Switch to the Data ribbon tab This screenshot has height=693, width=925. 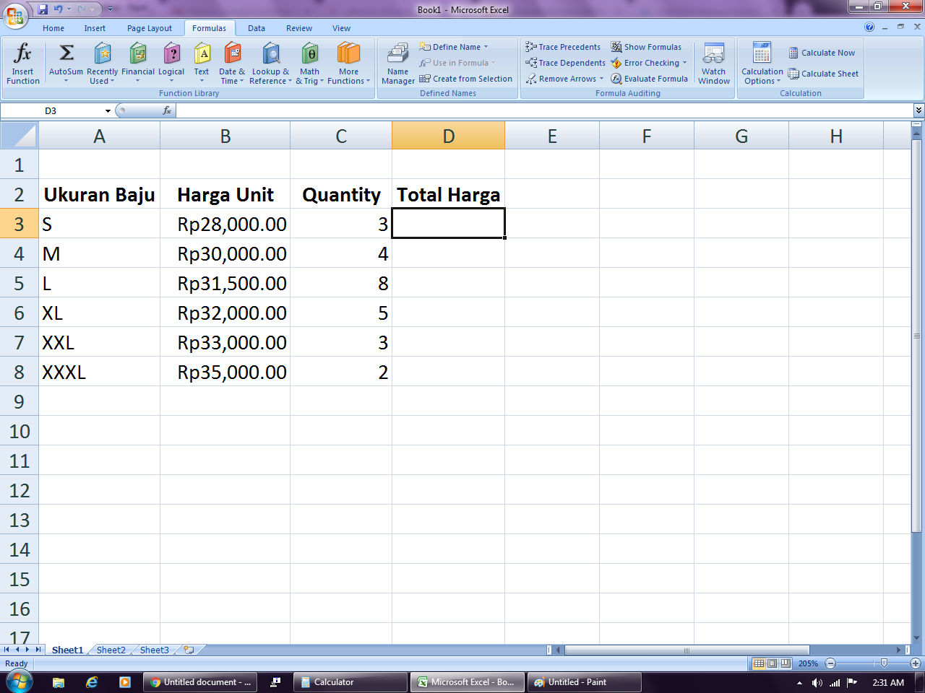click(x=256, y=27)
